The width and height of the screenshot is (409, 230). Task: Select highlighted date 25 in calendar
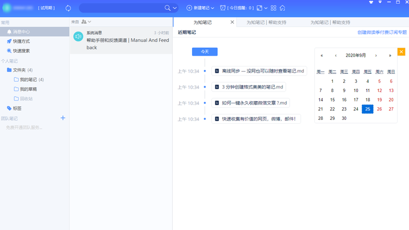pos(368,109)
